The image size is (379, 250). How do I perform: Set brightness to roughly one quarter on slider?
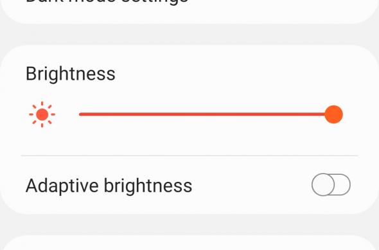click(143, 114)
